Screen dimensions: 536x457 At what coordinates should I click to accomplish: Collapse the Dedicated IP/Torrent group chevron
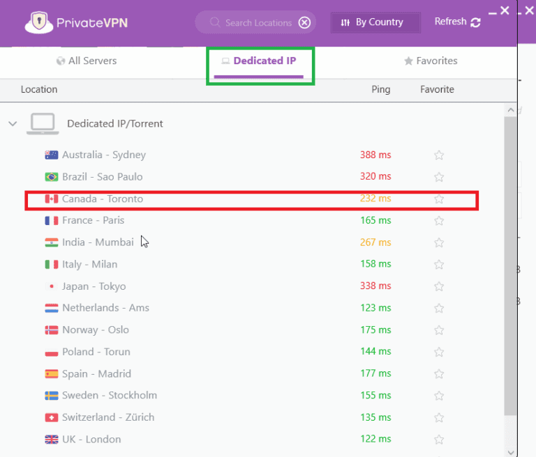[x=13, y=124]
